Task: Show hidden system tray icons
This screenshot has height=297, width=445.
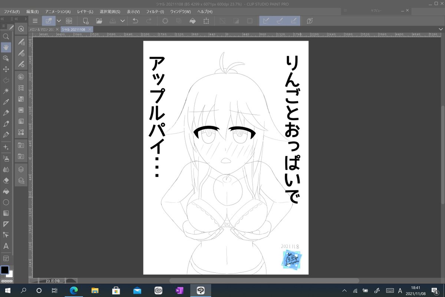Action: (345, 291)
